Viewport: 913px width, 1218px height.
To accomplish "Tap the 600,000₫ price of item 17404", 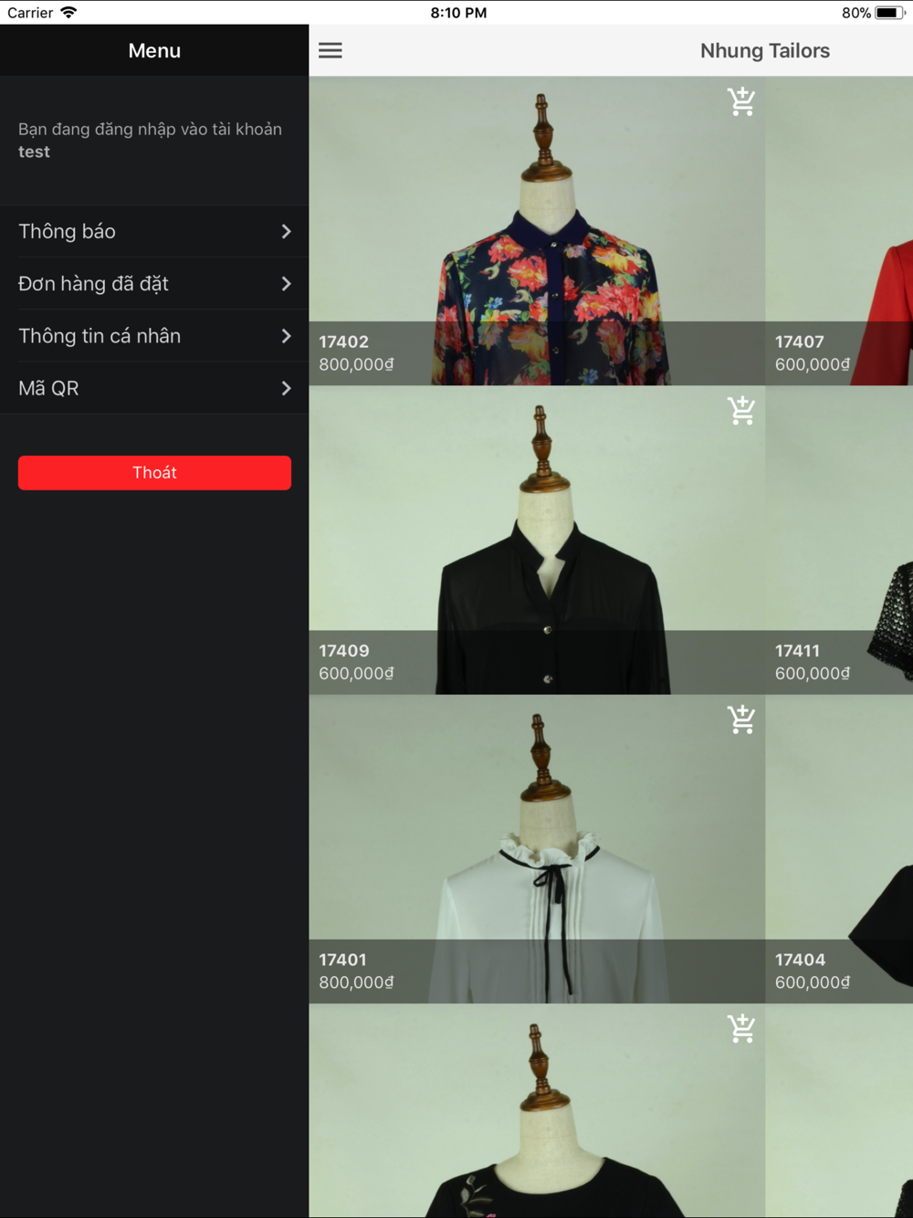I will (813, 982).
